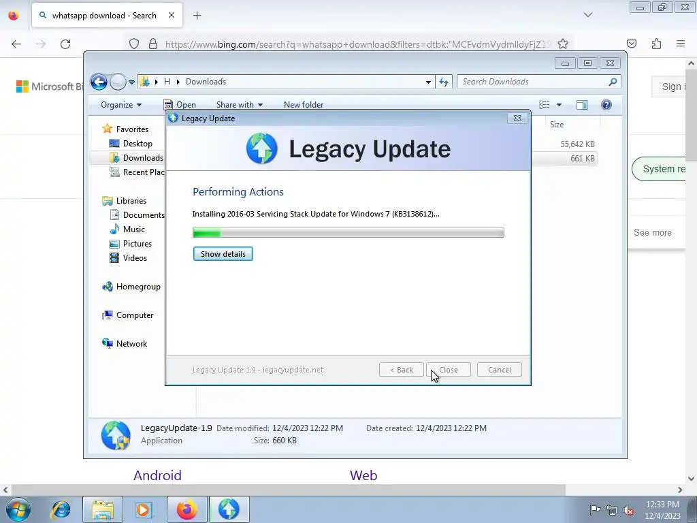This screenshot has height=523, width=697.
Task: Click Firefox browser back button
Action: point(16,44)
